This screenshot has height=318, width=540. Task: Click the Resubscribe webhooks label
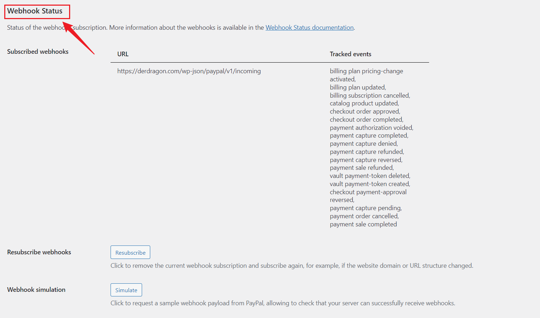[x=39, y=252]
